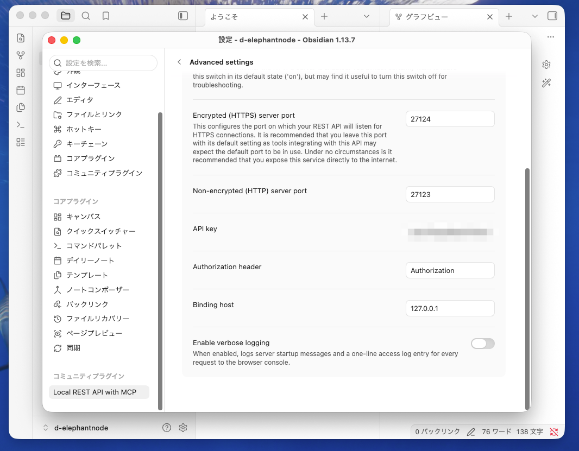Click 76 ワード word count in status bar

pos(496,431)
